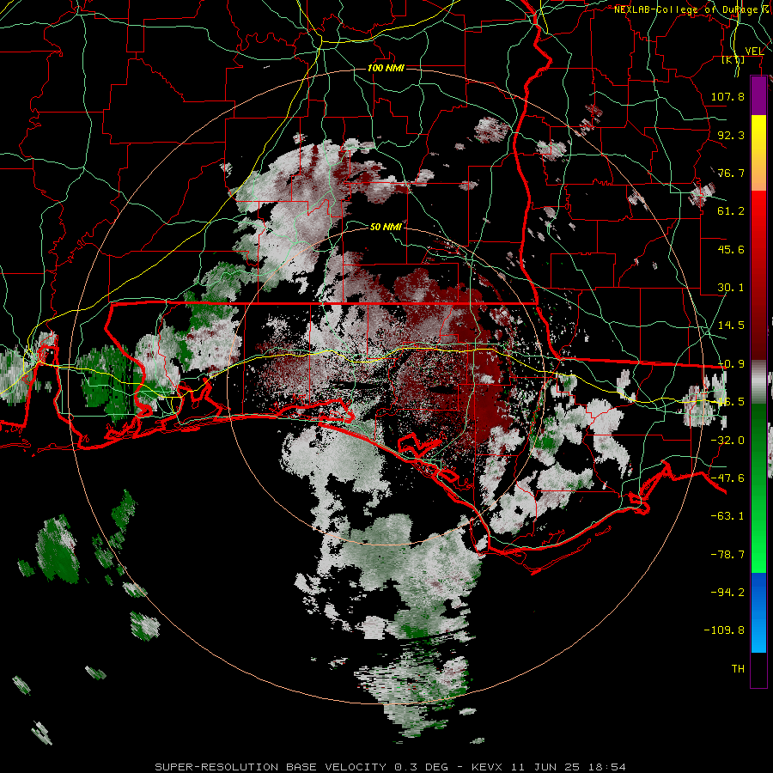Click the -0.9 velocity scale value

tap(731, 364)
